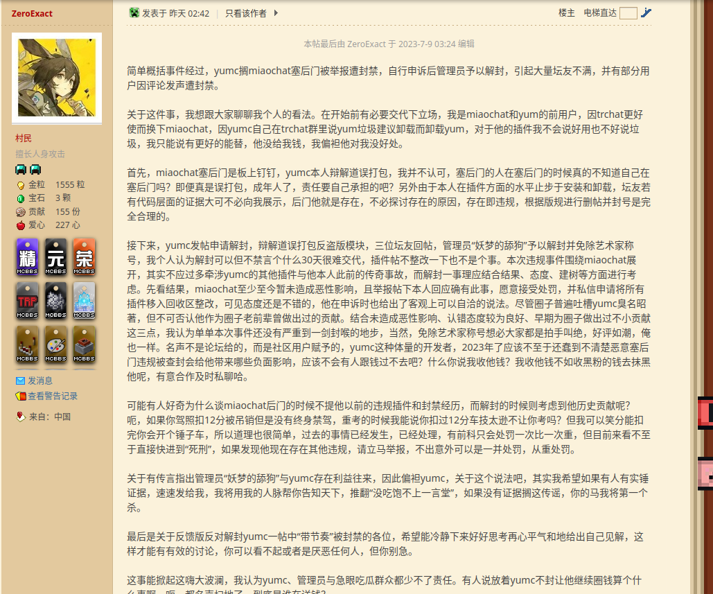
Task: Click the 村民 user group link
Action: tap(24, 138)
